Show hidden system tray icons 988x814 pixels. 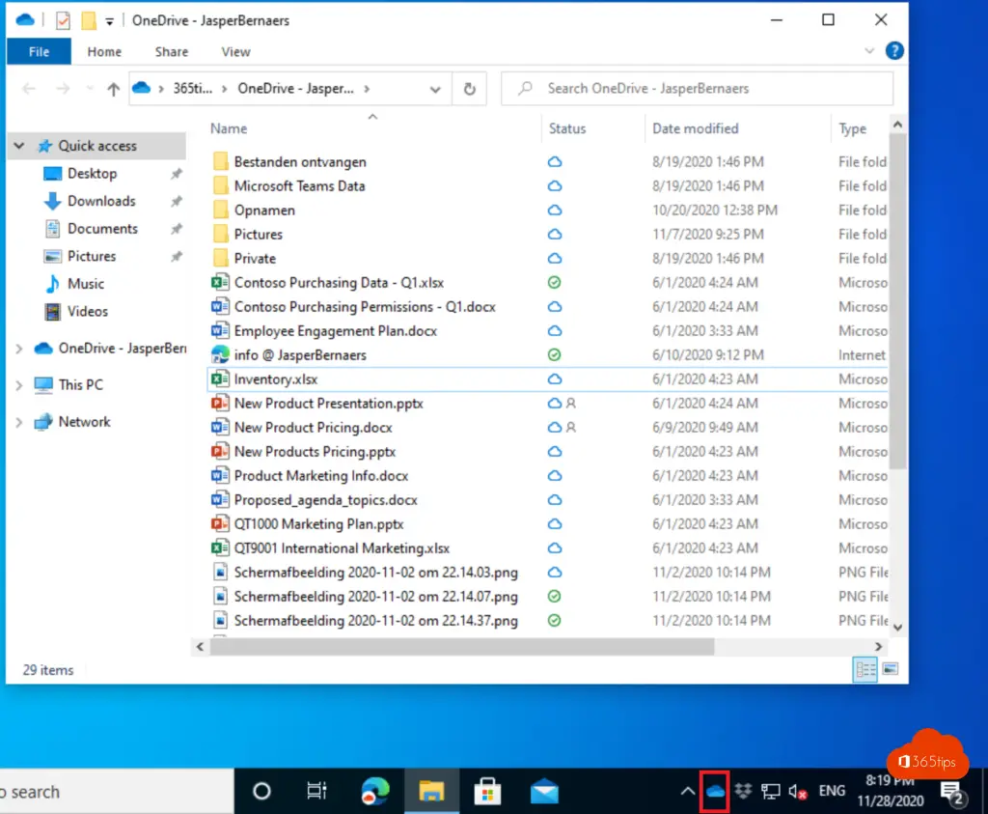pos(687,791)
